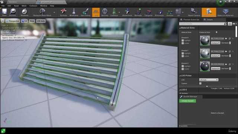Image resolution: width=238 pixels, height=134 pixels.
Task: Toggle Normals display
Action: click(x=138, y=12)
